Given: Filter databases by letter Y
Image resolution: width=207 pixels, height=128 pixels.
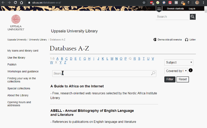Looking at the screenshot, I should pos(61,62).
